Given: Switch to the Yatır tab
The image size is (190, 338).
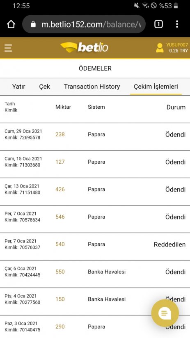Looking at the screenshot, I should tap(18, 87).
